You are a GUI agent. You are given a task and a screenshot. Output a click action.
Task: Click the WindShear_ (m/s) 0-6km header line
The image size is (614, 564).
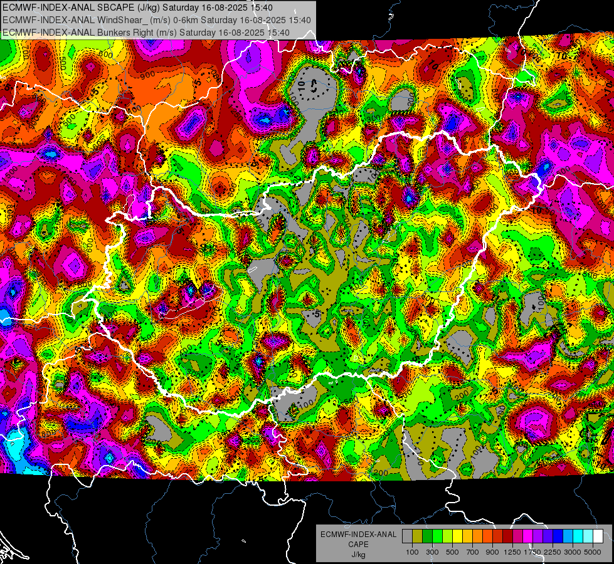[156, 20]
